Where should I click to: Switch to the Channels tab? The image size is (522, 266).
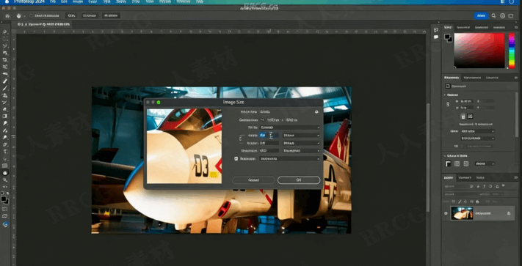point(465,177)
